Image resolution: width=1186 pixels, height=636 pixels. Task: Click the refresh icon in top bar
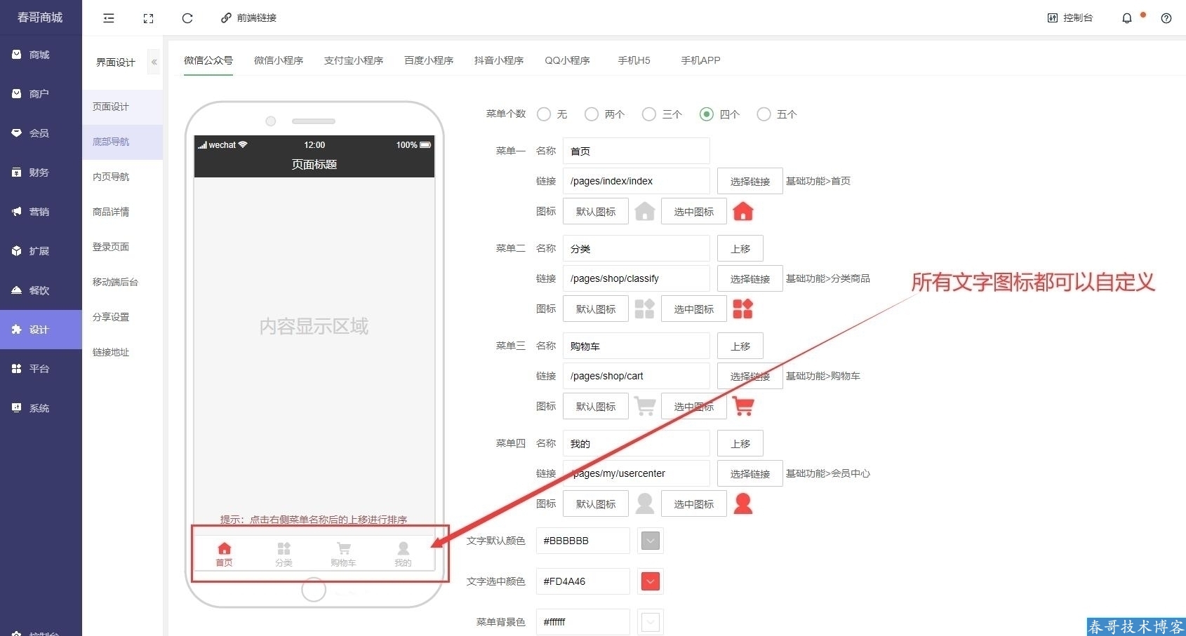point(187,18)
